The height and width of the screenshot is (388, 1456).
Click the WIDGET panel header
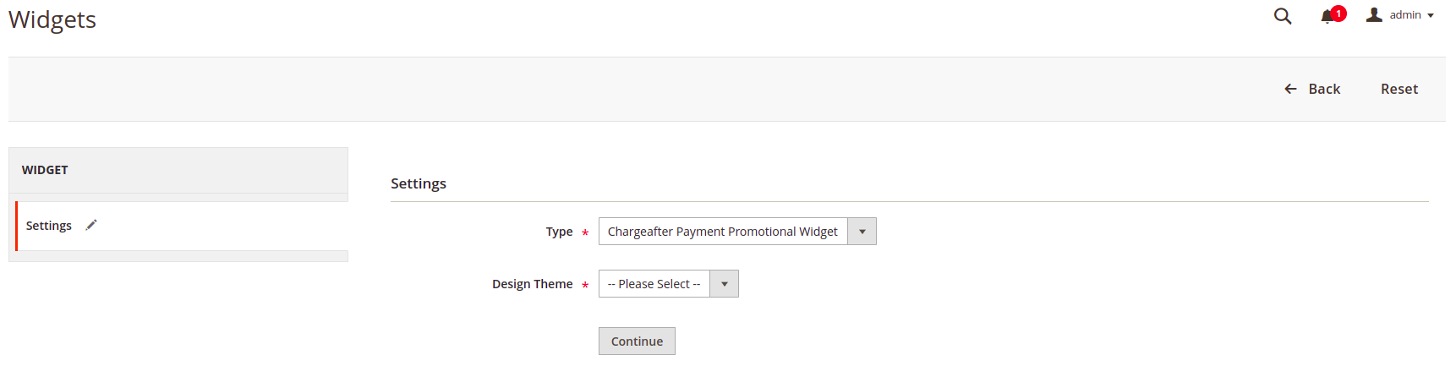click(x=178, y=170)
